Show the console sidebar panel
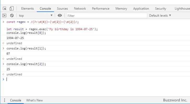 (x=4, y=16)
